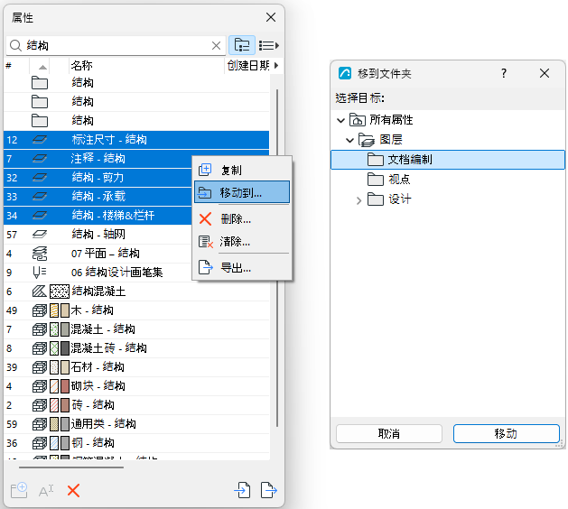
Task: Click the new folder icon at panel bottom
Action: coord(19,491)
